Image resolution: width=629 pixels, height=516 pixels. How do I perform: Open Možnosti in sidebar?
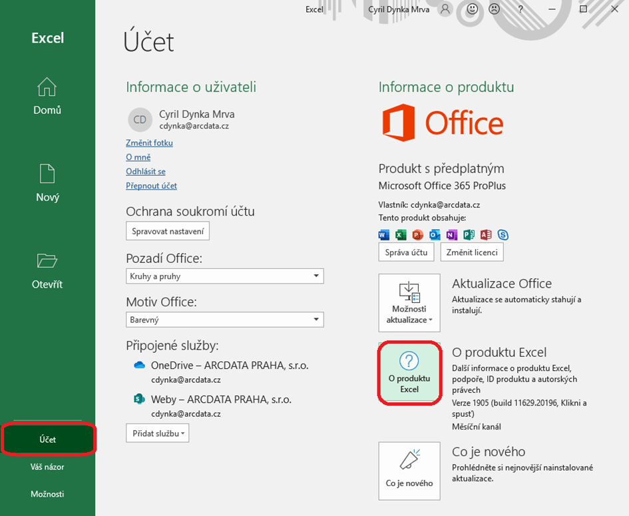tap(47, 494)
